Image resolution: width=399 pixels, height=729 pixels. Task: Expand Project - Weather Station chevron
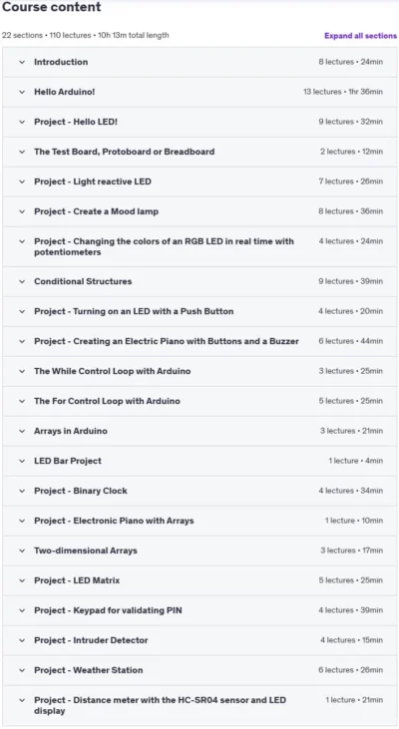22,670
